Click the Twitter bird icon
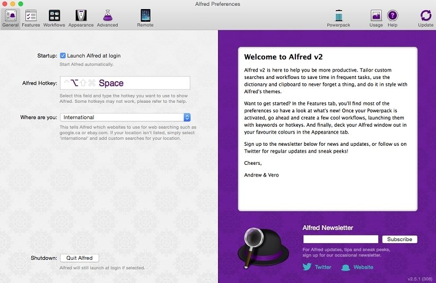The width and height of the screenshot is (436, 283). coord(307,267)
